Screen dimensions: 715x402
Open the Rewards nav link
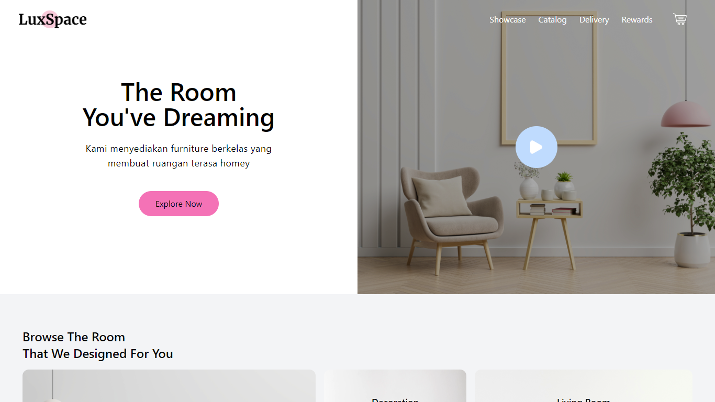pyautogui.click(x=637, y=20)
